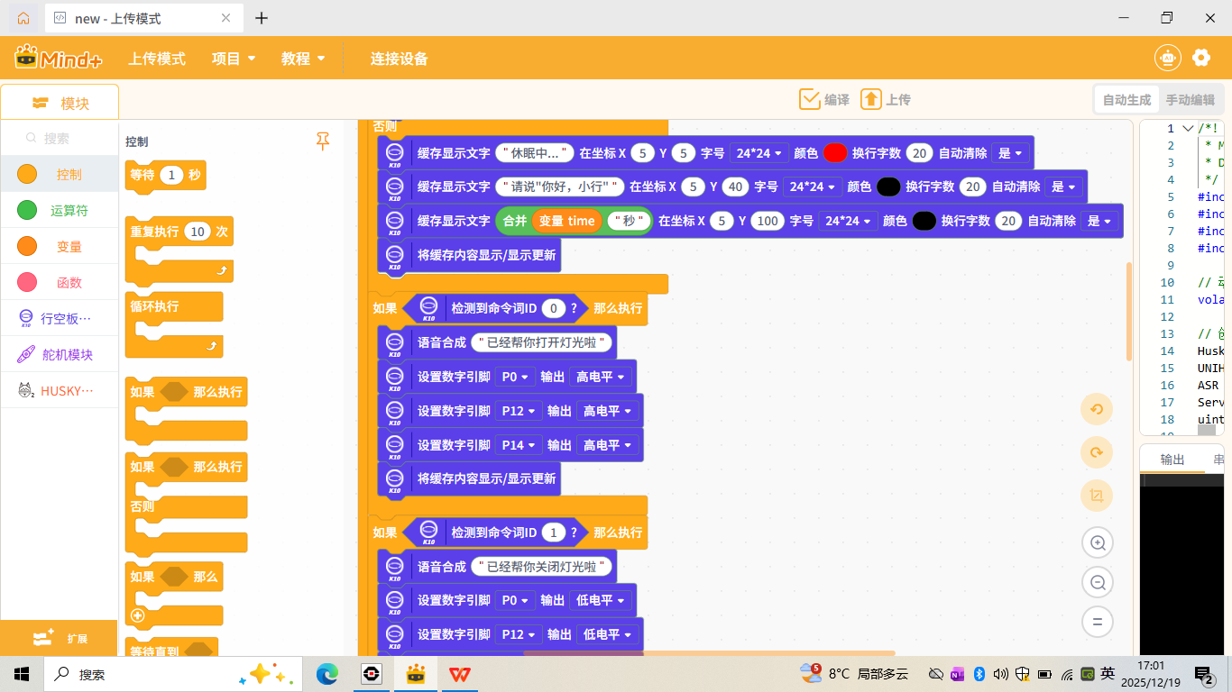Click the 编译 compile button

point(826,99)
